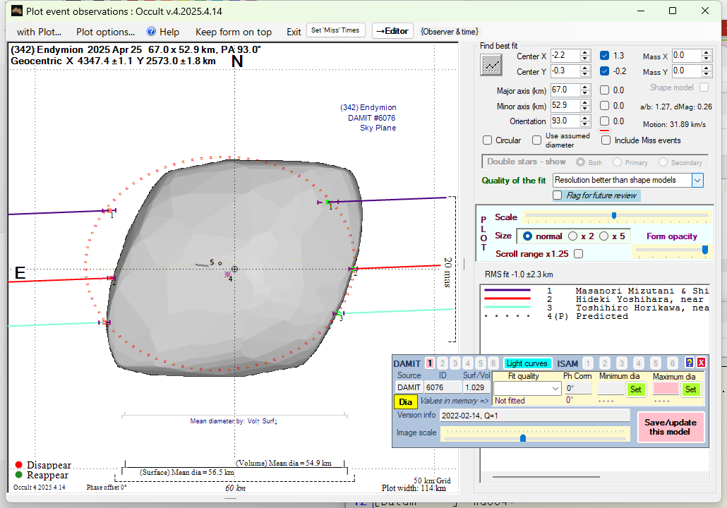Enable the Circular checkbox
727x508 pixels.
[488, 140]
